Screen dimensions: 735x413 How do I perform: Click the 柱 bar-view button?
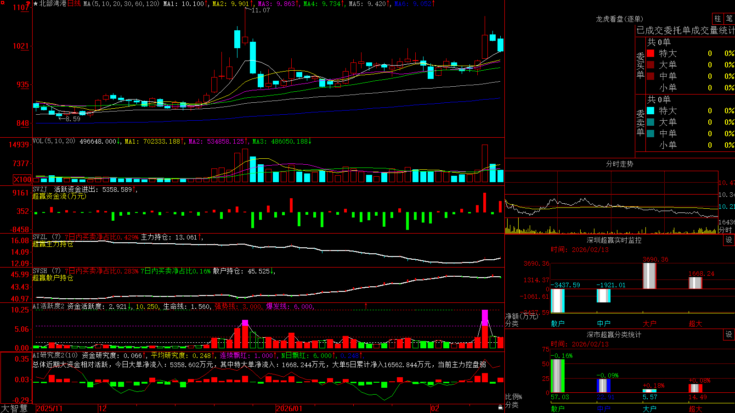pos(718,18)
